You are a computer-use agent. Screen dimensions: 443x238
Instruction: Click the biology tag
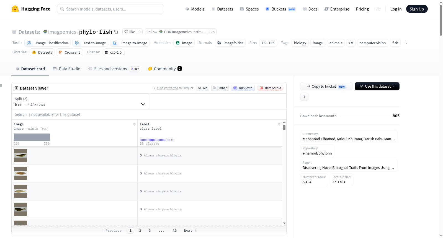[300, 43]
